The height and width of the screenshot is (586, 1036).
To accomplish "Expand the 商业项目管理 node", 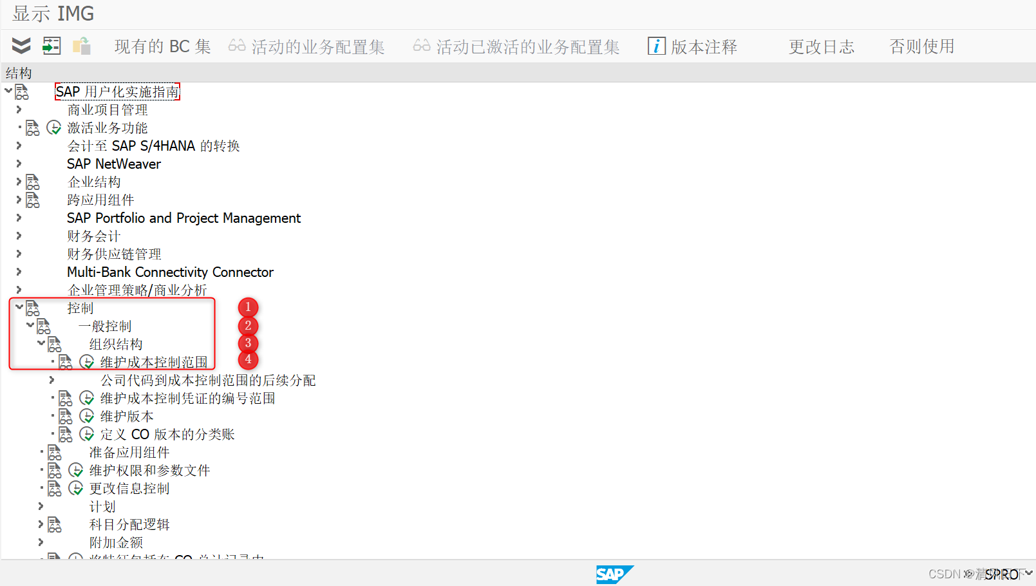I will (x=19, y=109).
